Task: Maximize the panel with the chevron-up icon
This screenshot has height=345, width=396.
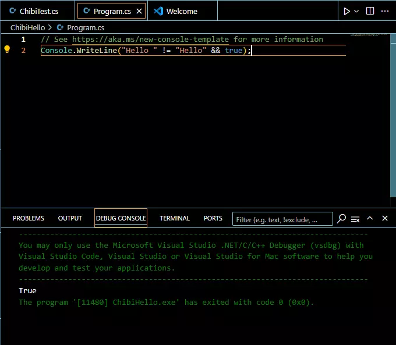Action: [370, 218]
